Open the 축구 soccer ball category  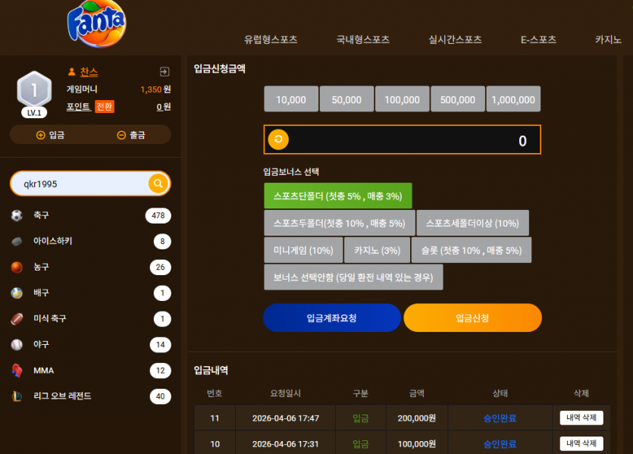[90, 215]
